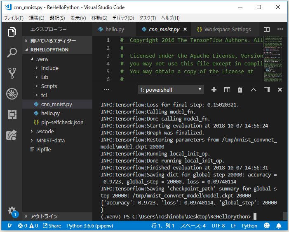Open the Live Share view icon
The height and width of the screenshot is (232, 289).
12,135
